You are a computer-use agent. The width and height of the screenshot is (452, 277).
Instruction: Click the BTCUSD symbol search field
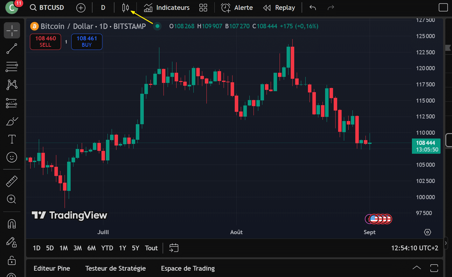point(47,8)
